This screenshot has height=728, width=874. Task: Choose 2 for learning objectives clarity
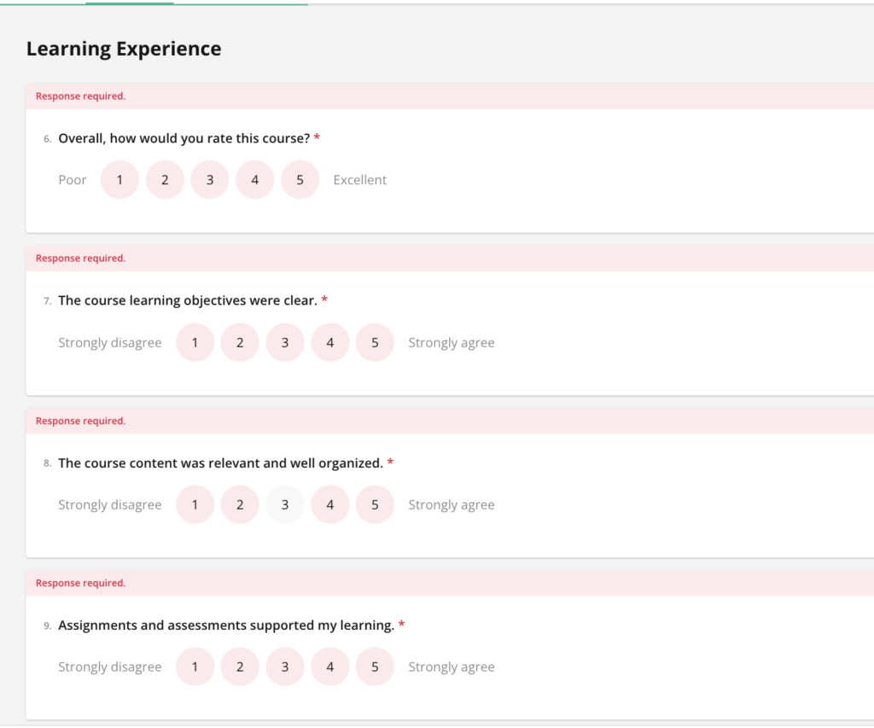click(x=240, y=342)
